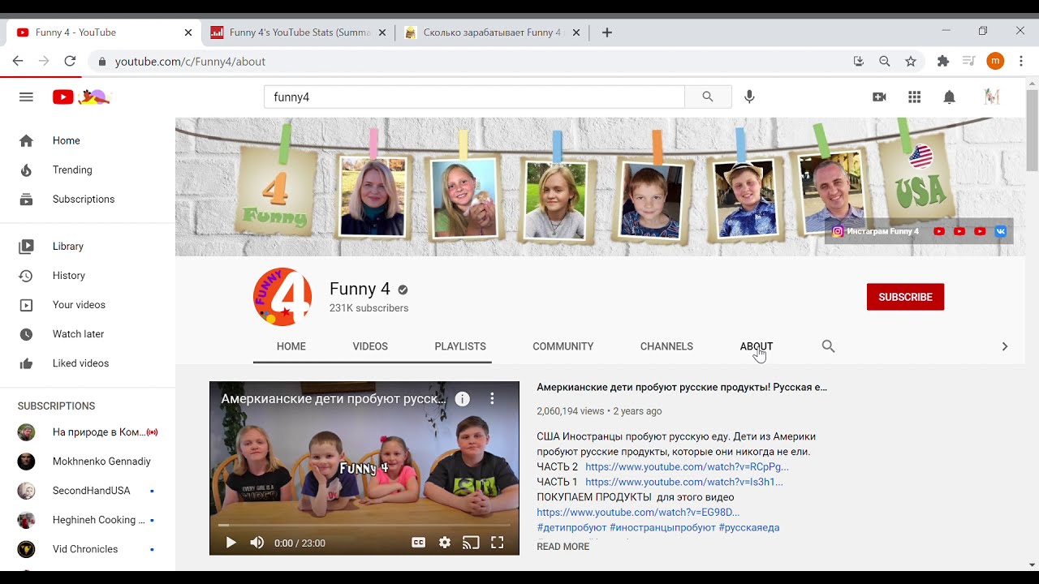
Task: Open the PLAYLISTS channel tab
Action: point(460,346)
